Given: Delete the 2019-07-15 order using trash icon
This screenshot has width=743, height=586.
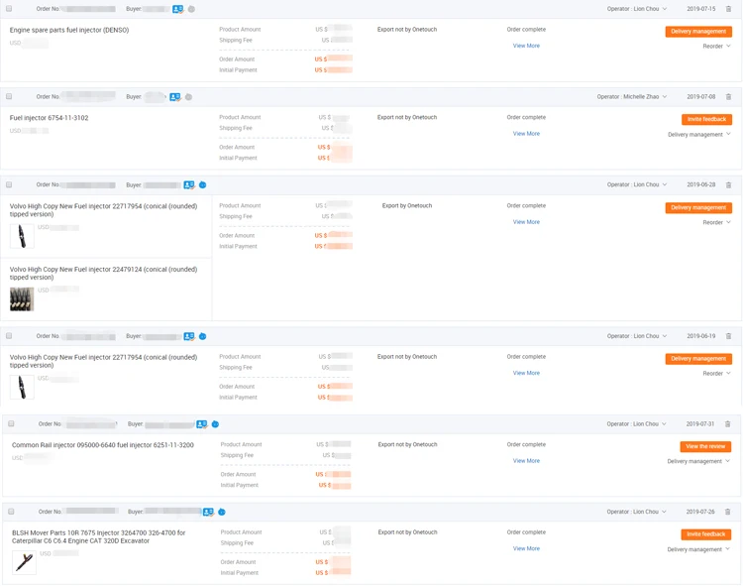Looking at the screenshot, I should point(728,9).
